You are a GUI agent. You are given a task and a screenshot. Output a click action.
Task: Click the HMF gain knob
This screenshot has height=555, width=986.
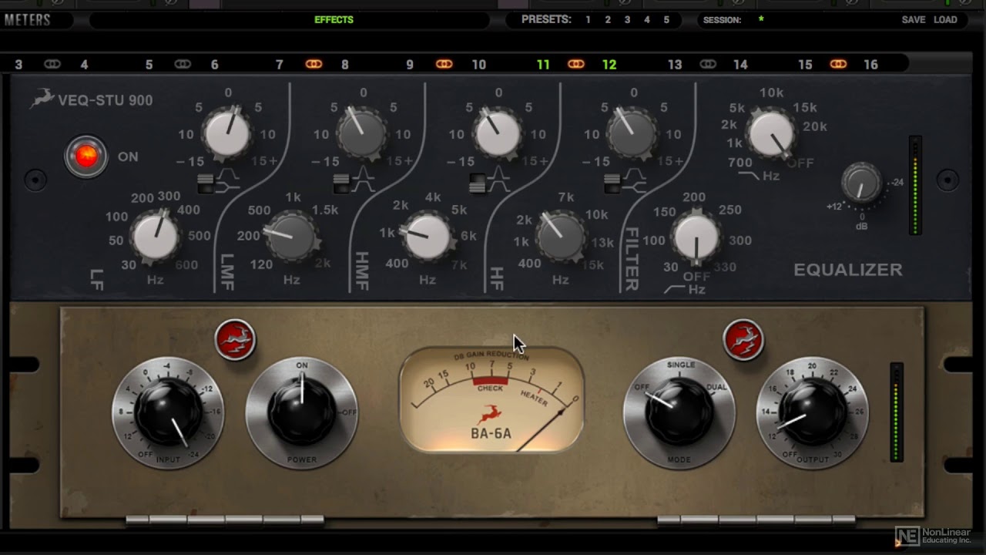coord(498,133)
